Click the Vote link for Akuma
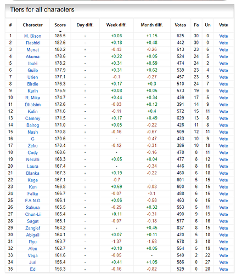Image resolution: width=236 pixels, height=274 pixels. tap(223, 56)
